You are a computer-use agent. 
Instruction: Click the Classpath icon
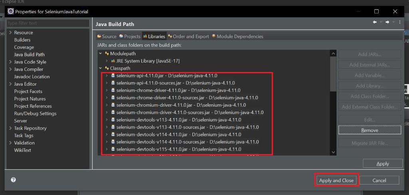coord(107,68)
